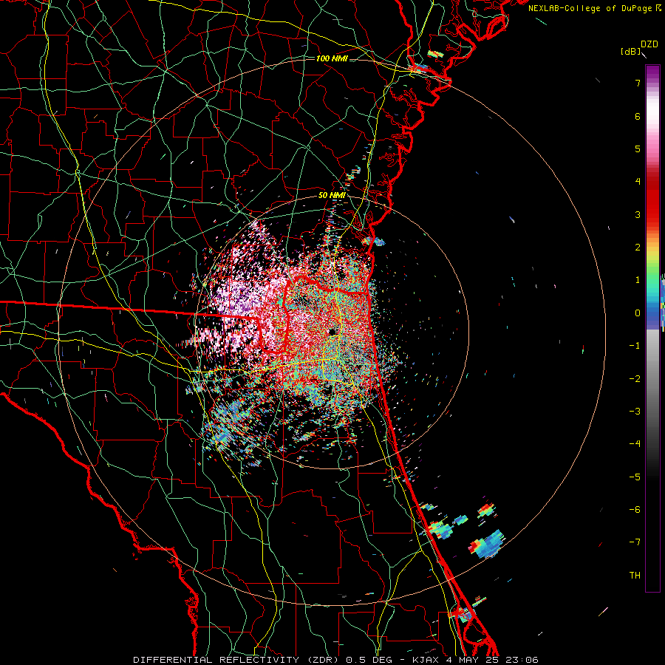Click the "-6" value on the color scale

(635, 509)
